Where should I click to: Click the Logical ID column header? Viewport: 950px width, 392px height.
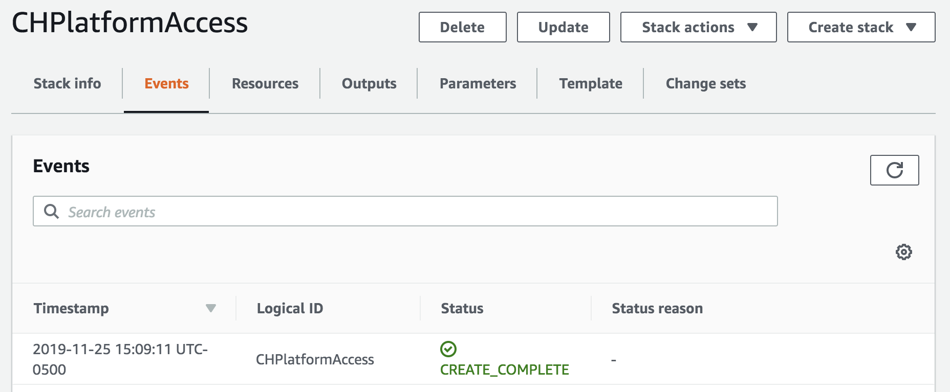coord(290,308)
